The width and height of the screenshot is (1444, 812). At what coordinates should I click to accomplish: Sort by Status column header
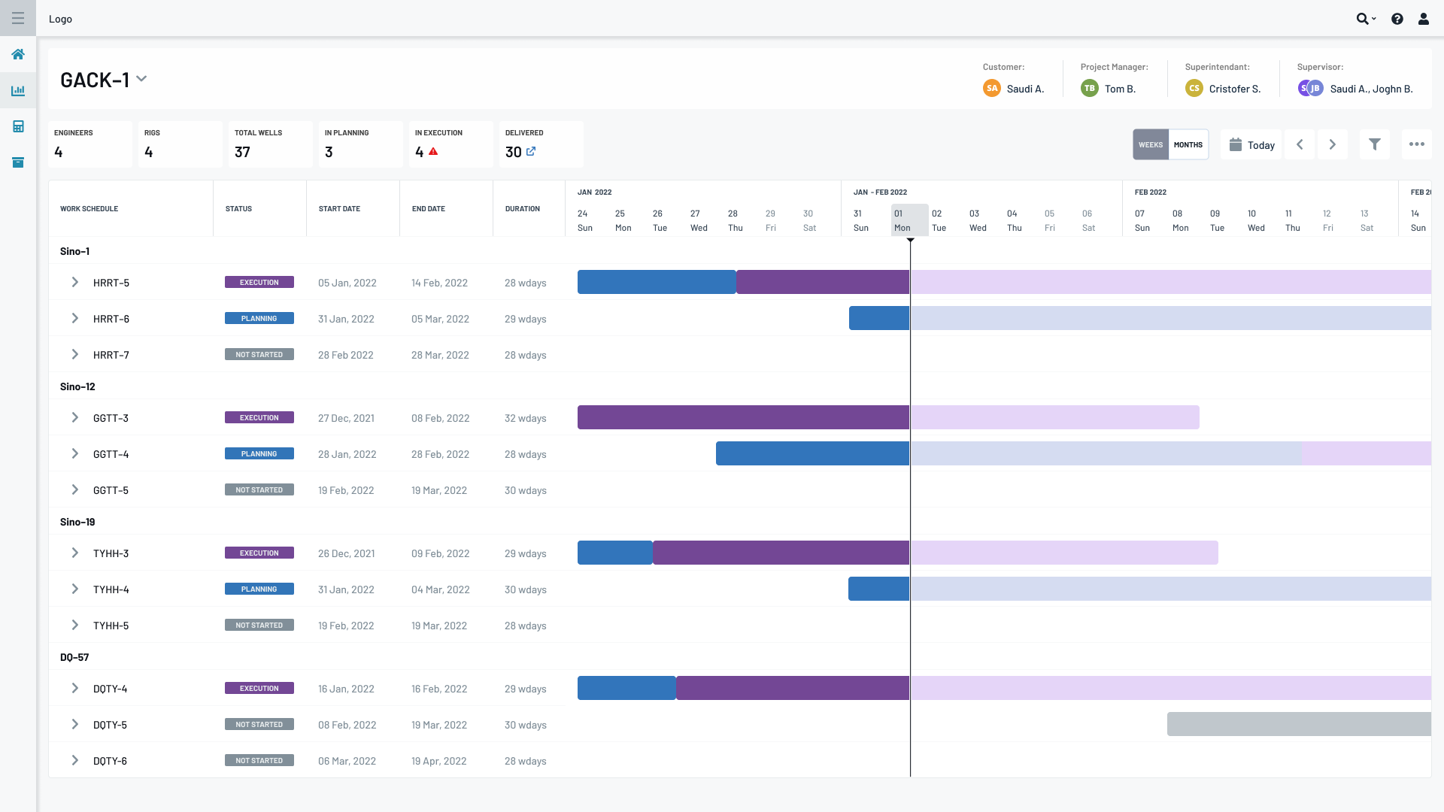[x=238, y=208]
